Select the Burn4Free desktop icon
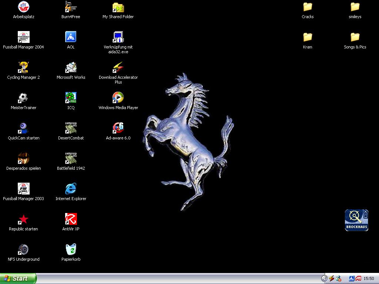 pos(71,7)
